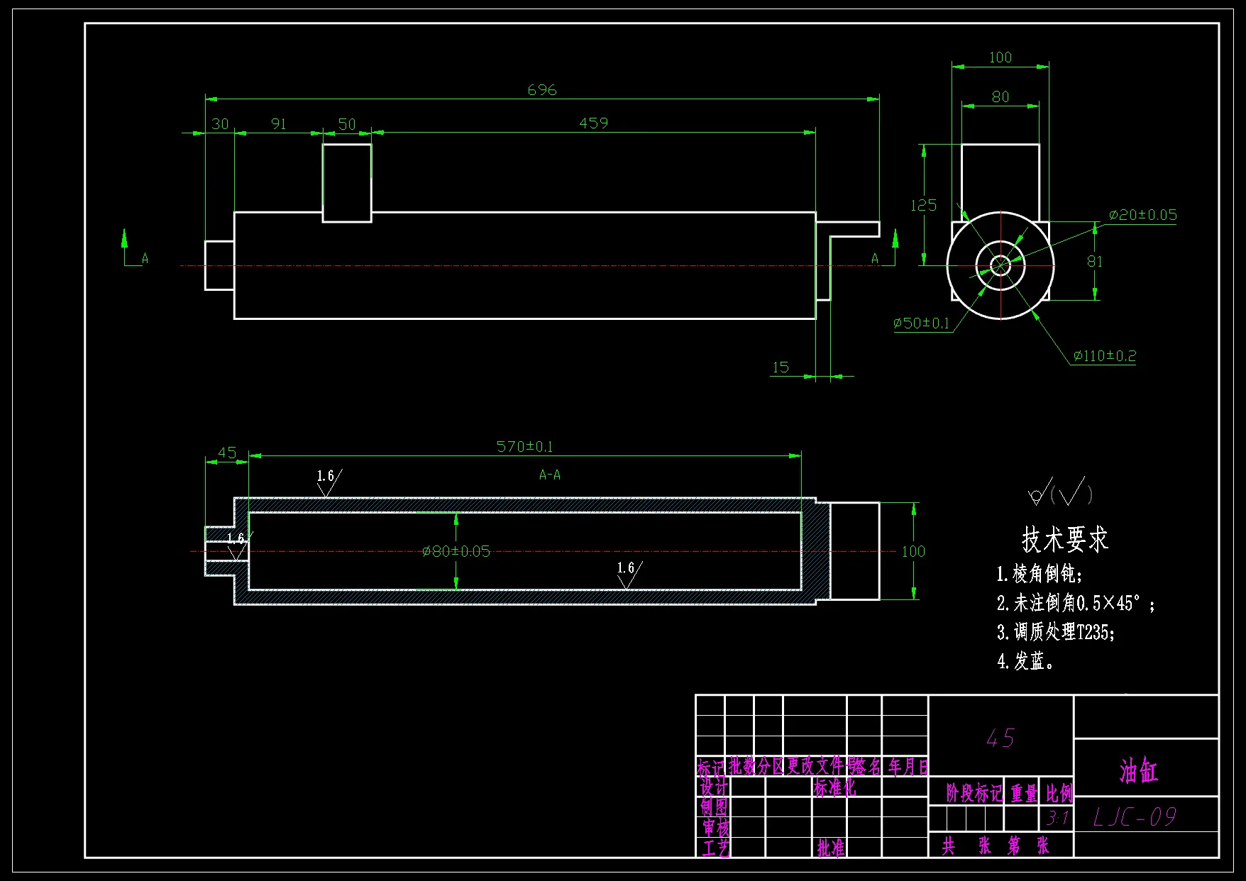Screen dimensions: 1246x881
Task: Click the 比例 title block label
Action: point(1059,793)
